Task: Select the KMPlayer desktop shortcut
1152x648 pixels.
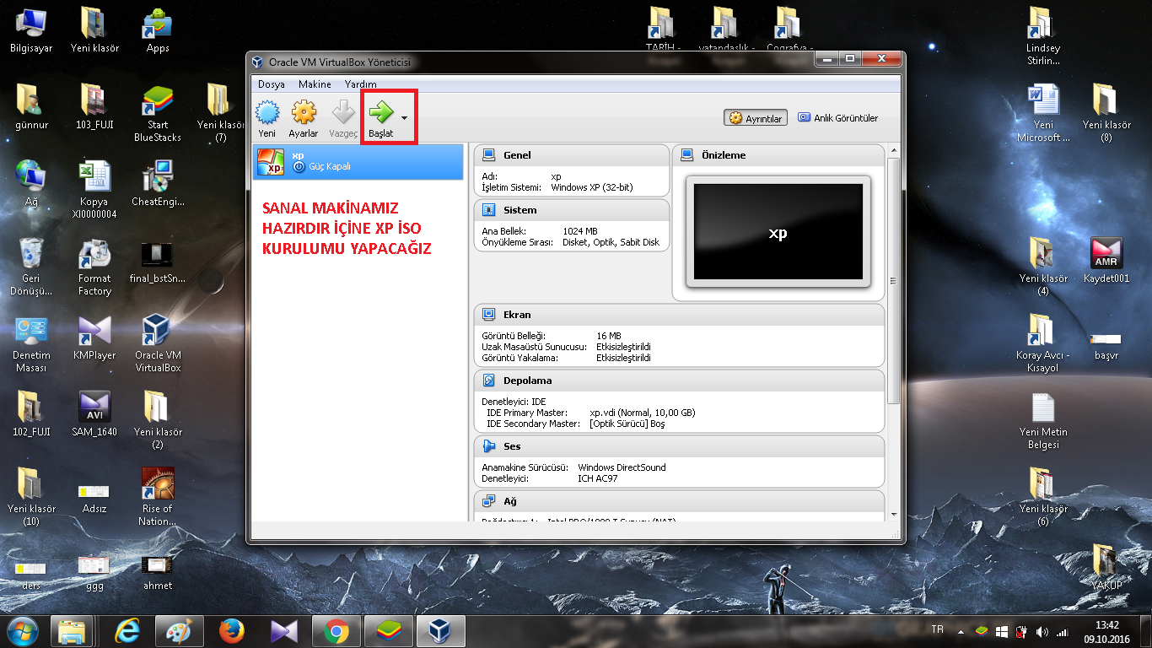Action: [94, 337]
